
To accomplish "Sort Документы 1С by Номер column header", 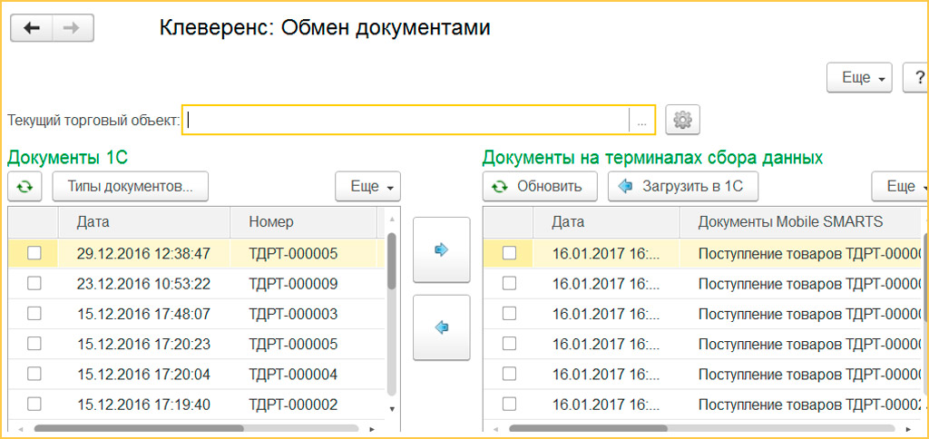I will click(303, 222).
